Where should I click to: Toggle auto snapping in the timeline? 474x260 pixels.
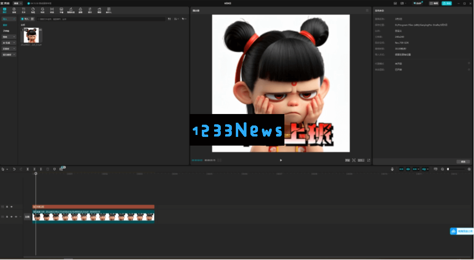click(408, 169)
